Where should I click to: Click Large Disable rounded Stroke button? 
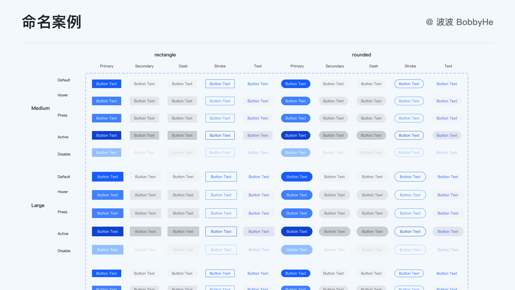(410, 250)
